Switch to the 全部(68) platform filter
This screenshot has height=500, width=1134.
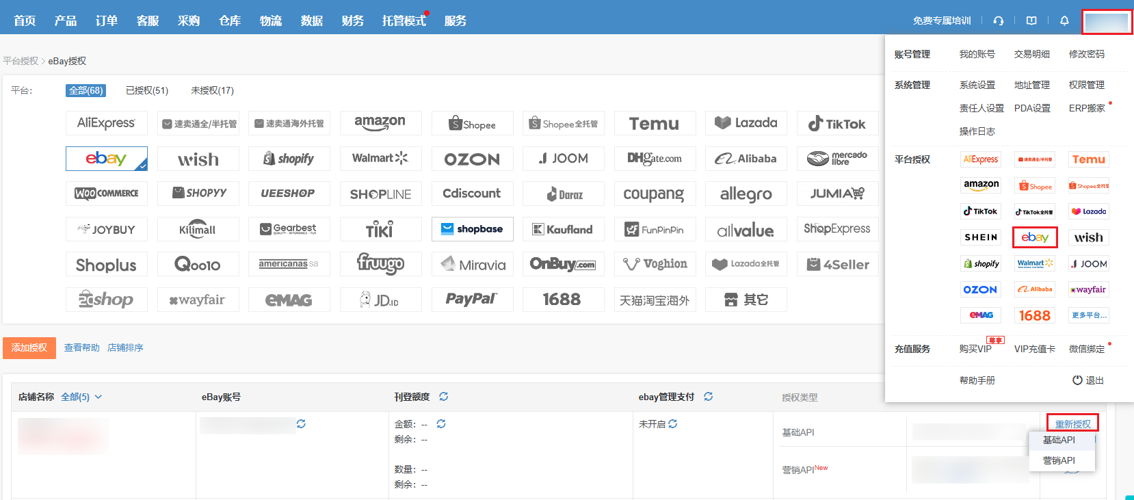(85, 90)
